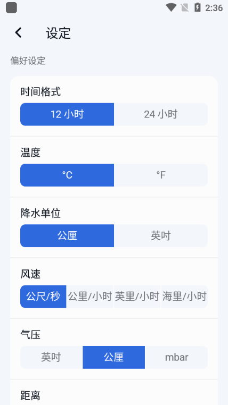Set pressure unit to 公厘
The height and width of the screenshot is (405, 228).
click(x=114, y=358)
